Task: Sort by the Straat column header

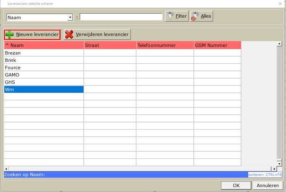Action: 110,45
